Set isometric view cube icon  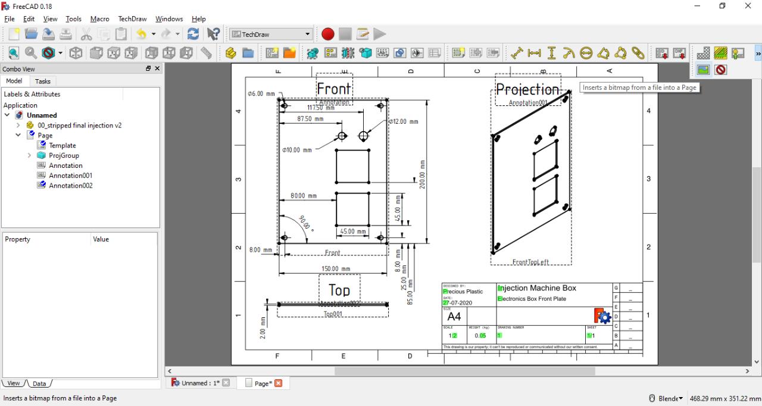(76, 54)
